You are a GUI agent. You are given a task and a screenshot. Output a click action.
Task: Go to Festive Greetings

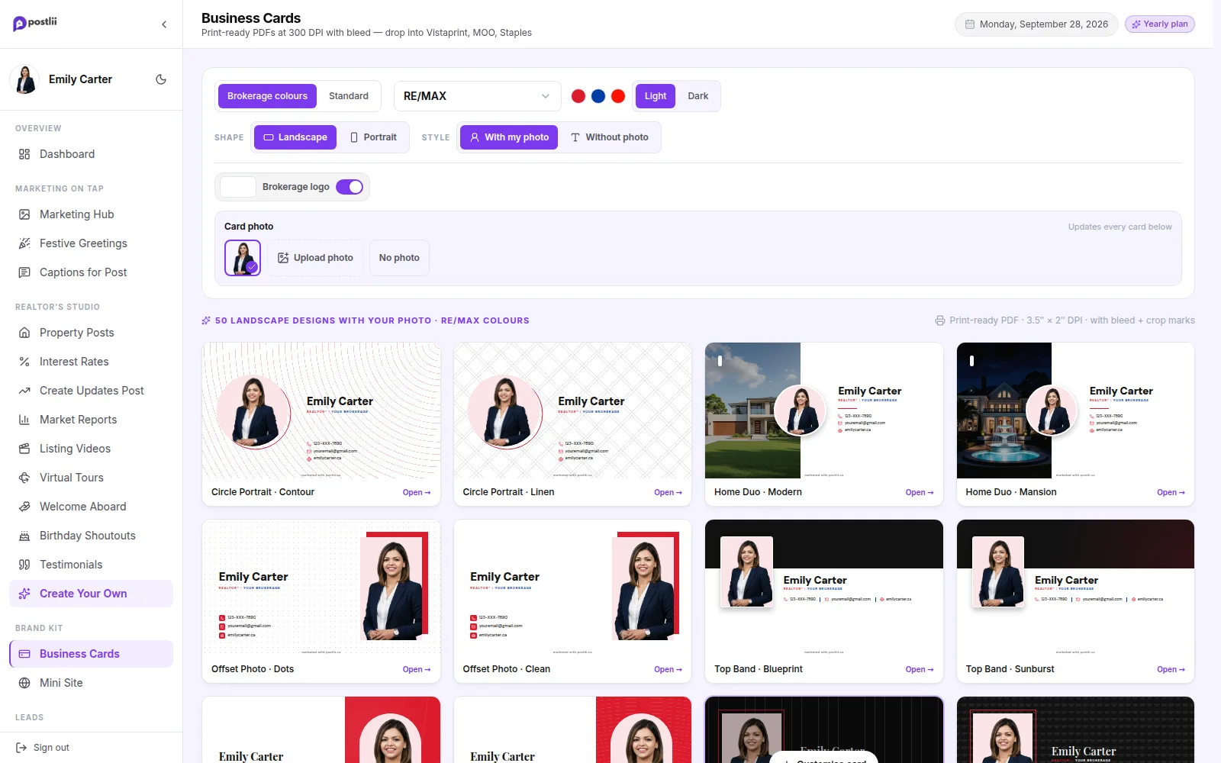[x=91, y=243]
